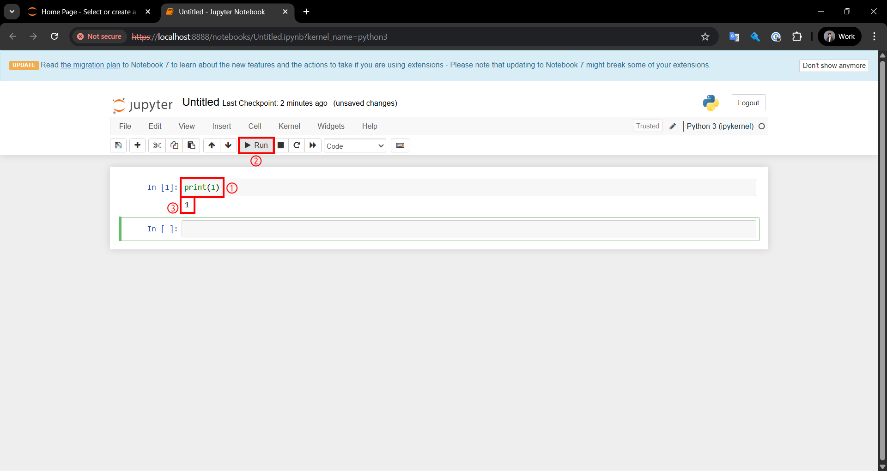Dismiss banner with Don't show anymore

coord(833,66)
